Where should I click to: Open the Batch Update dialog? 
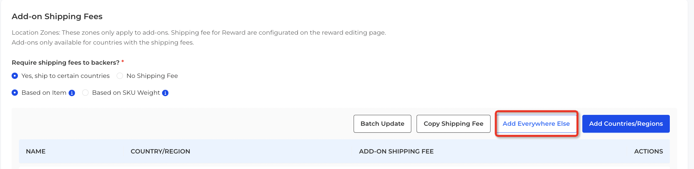[382, 124]
